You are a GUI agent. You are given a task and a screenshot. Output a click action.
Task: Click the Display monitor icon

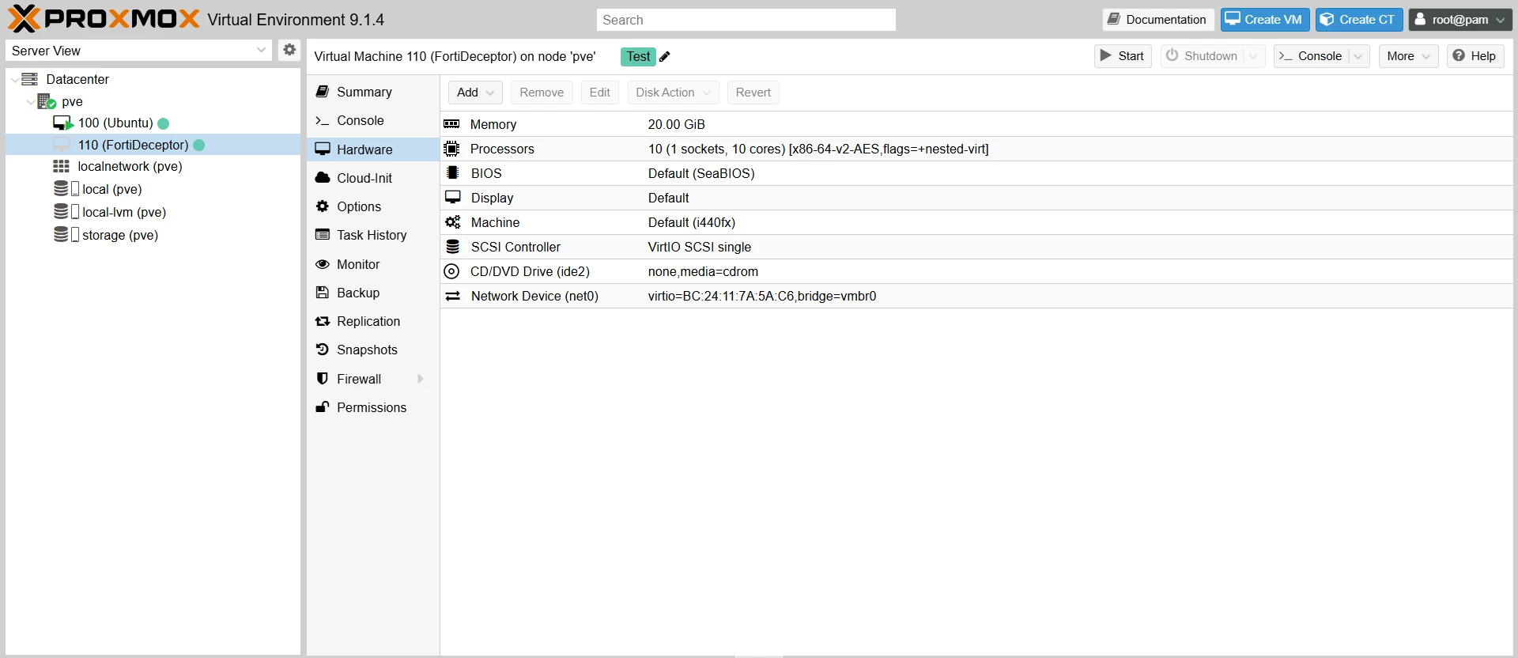[453, 197]
